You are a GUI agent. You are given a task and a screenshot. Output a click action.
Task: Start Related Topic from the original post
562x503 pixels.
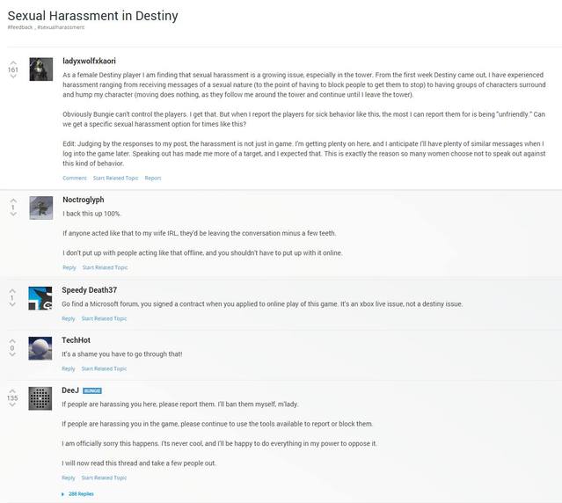pyautogui.click(x=115, y=178)
